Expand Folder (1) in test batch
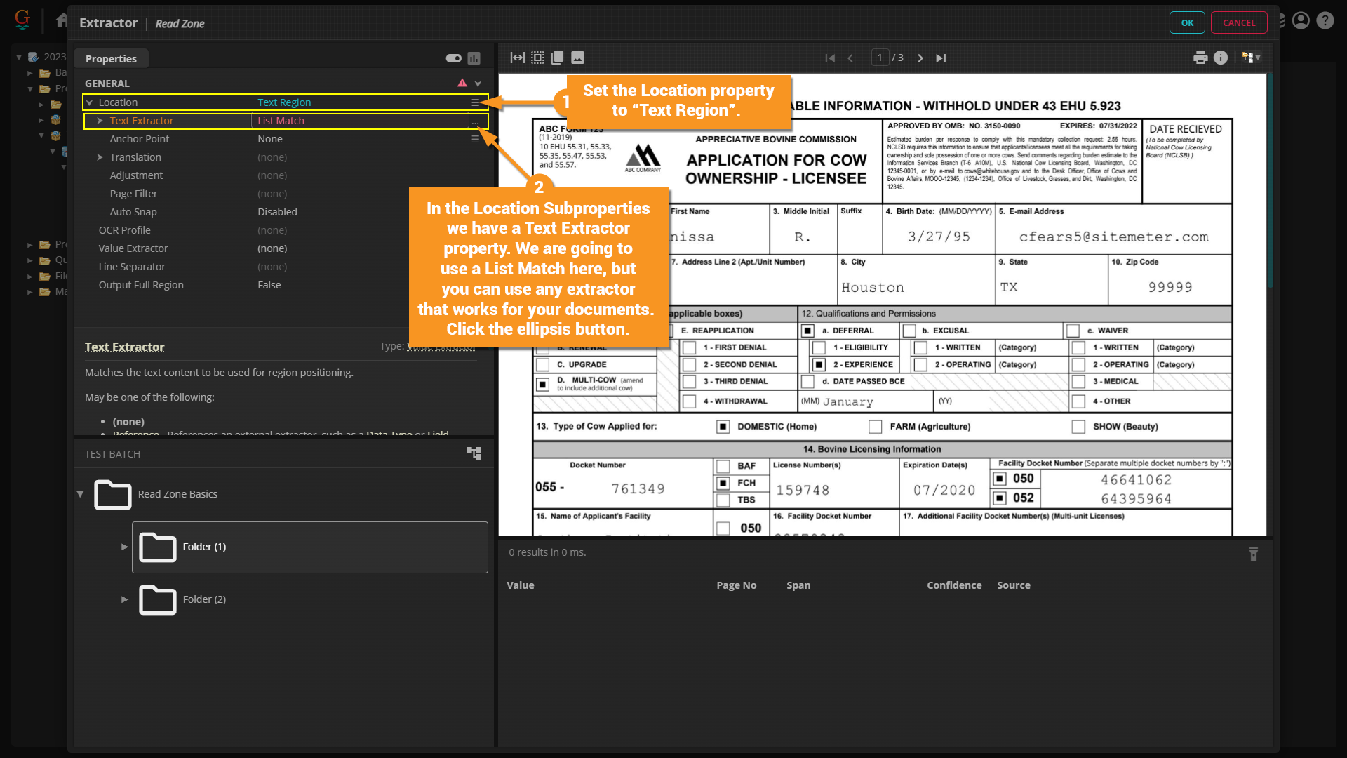 [125, 547]
